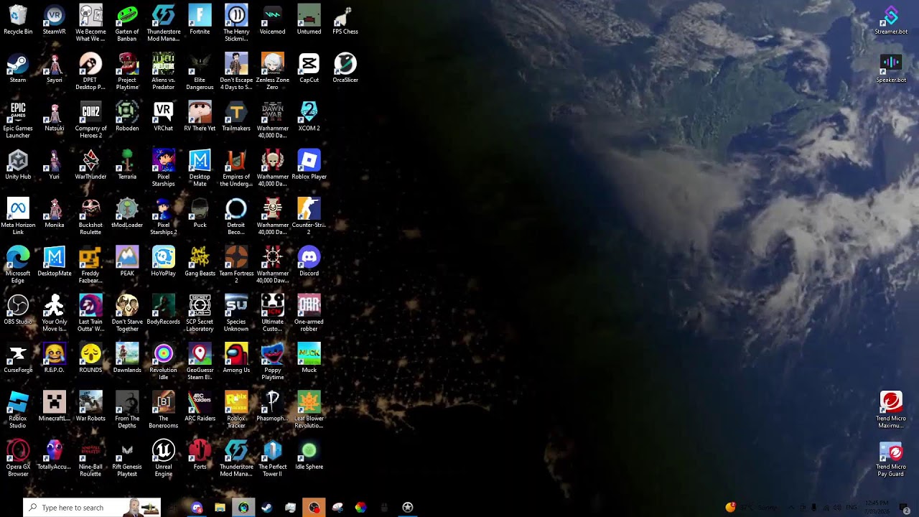Open tModLoader
This screenshot has width=919, height=517.
point(127,213)
